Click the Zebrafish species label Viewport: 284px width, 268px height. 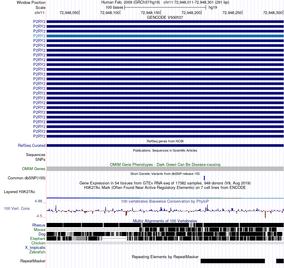point(37,252)
